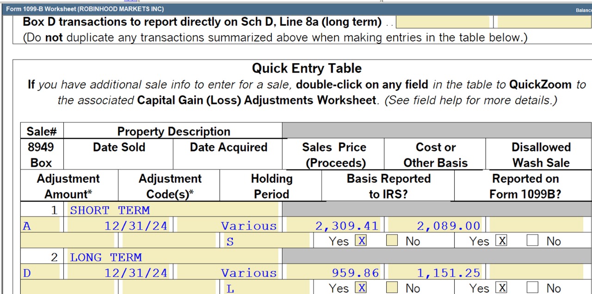The width and height of the screenshot is (592, 294).
Task: Click empty Adjustment Amount field for sale 1
Action: click(68, 241)
